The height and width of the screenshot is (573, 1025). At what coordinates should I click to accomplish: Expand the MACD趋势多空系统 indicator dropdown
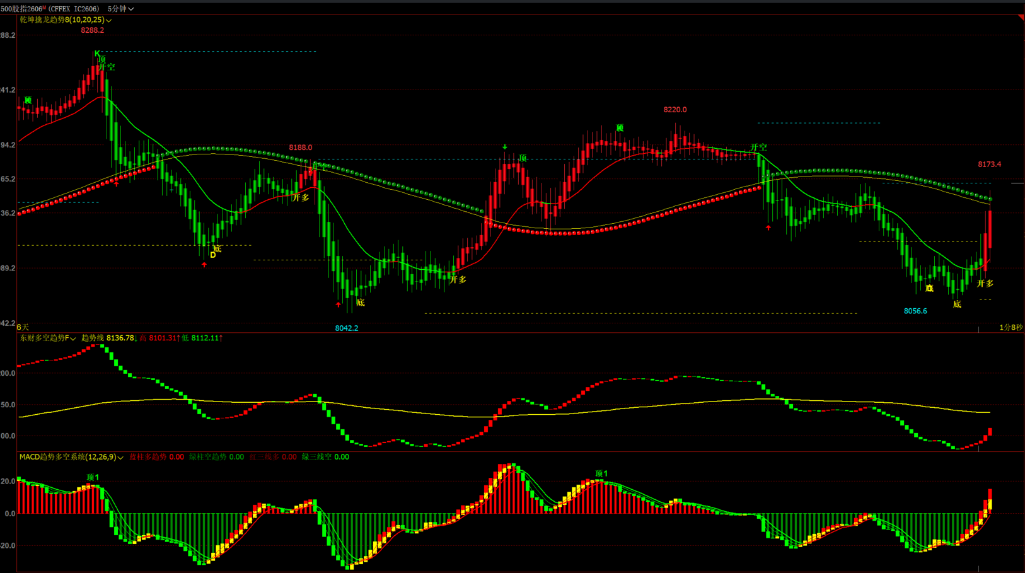point(120,458)
